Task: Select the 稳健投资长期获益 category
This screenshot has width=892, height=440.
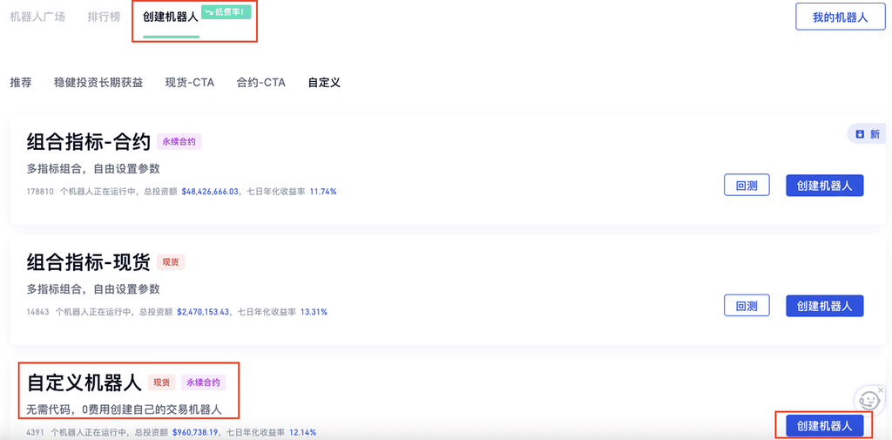Action: coord(98,83)
